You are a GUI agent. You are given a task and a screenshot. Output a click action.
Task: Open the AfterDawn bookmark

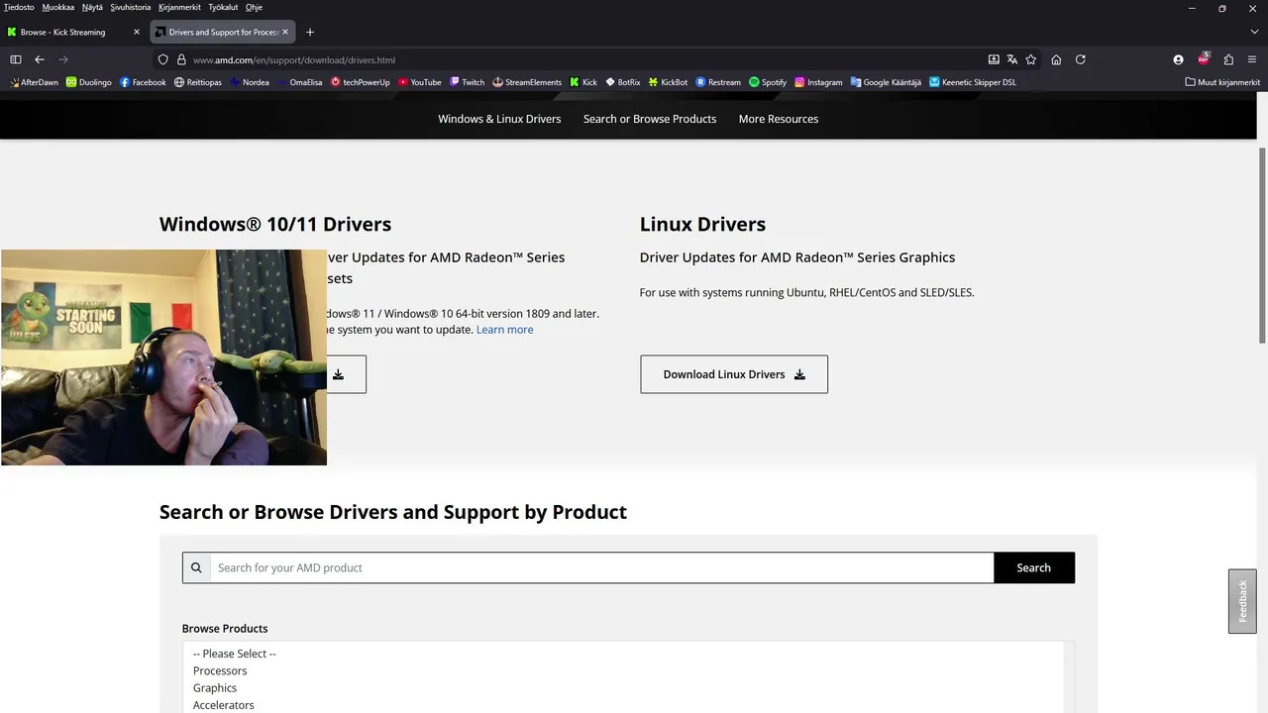click(34, 82)
